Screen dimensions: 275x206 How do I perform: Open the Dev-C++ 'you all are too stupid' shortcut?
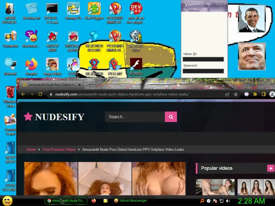pos(136,13)
